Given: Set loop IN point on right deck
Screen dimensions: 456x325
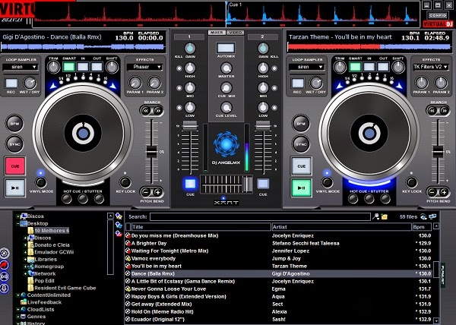Looking at the screenshot, I should click(369, 67).
